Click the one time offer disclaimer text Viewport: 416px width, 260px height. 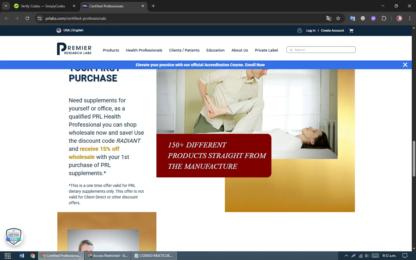pos(106,194)
